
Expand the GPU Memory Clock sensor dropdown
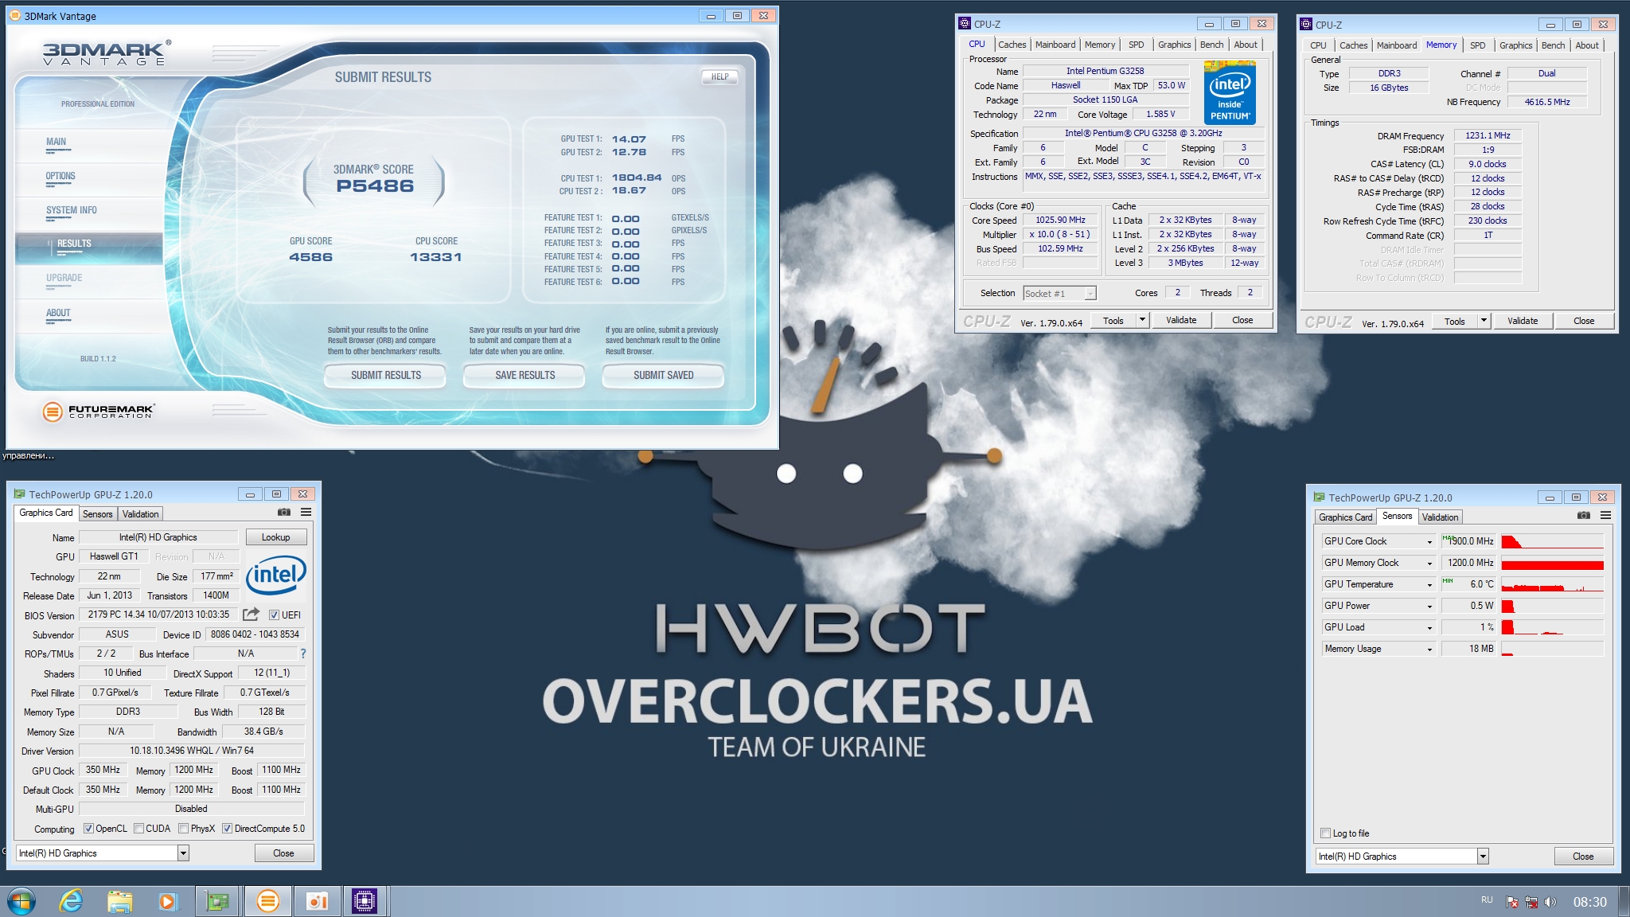click(1429, 563)
